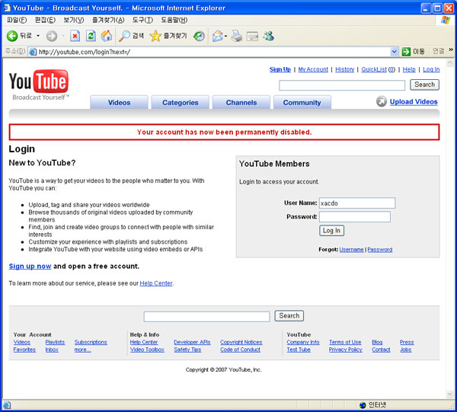This screenshot has width=457, height=412.
Task: Click the Edit page toolbar icon
Action: click(252, 37)
